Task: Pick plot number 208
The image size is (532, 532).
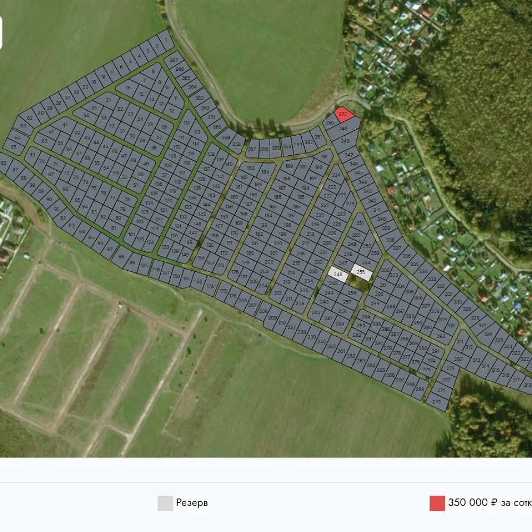Action: coord(263,311)
